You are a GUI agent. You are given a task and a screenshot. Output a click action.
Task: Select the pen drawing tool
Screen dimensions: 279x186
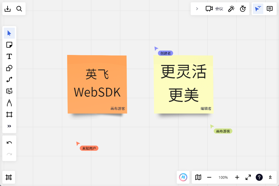pyautogui.click(x=9, y=103)
